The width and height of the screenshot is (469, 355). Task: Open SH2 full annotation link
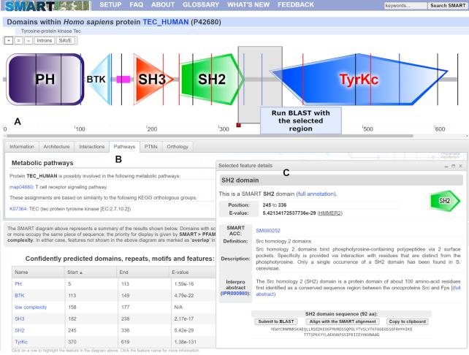pyautogui.click(x=316, y=194)
